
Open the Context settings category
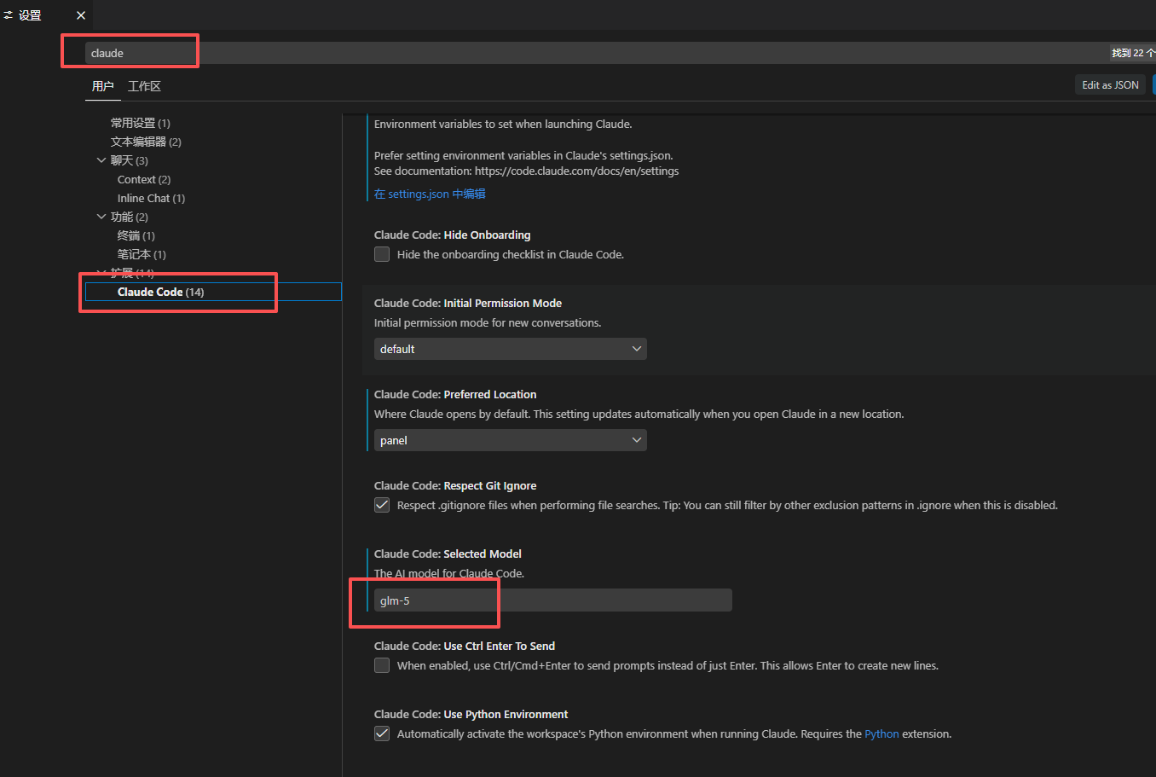[x=143, y=179]
